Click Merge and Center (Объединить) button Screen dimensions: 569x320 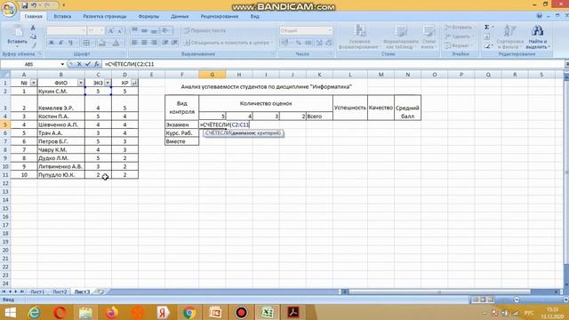[228, 43]
